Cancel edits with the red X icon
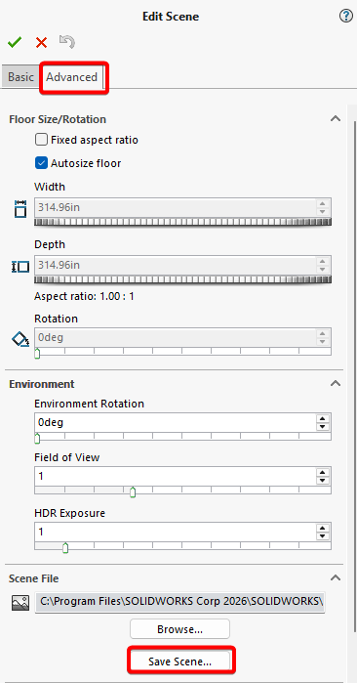This screenshot has width=357, height=683. point(41,42)
